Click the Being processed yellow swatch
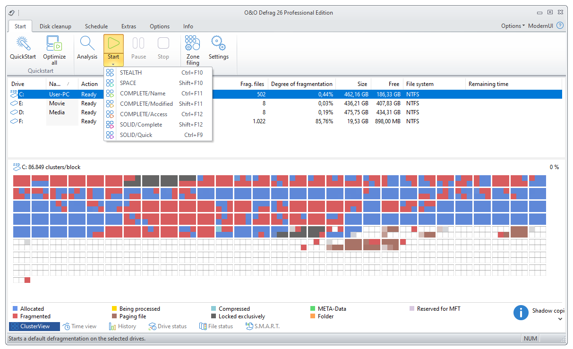 [114, 309]
